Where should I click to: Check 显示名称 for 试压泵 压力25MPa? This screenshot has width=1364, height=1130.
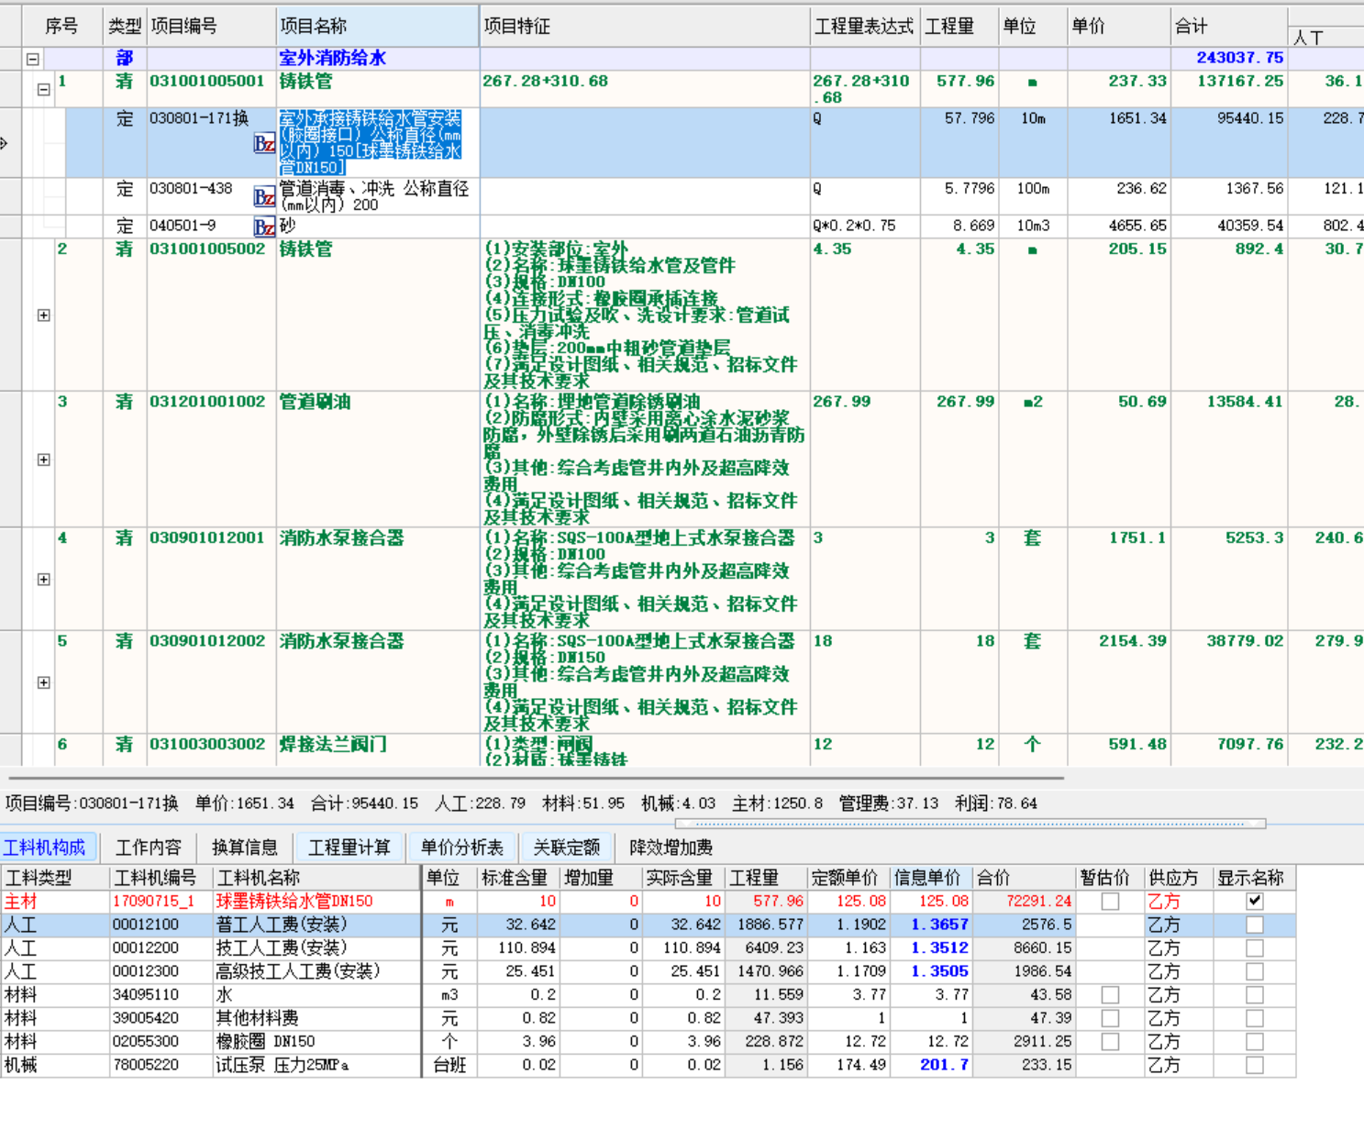(1255, 1065)
